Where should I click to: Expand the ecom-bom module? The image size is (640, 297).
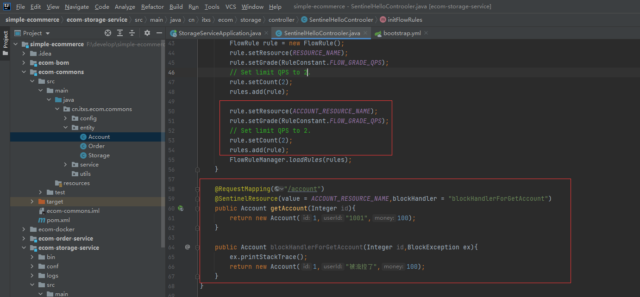tap(24, 63)
